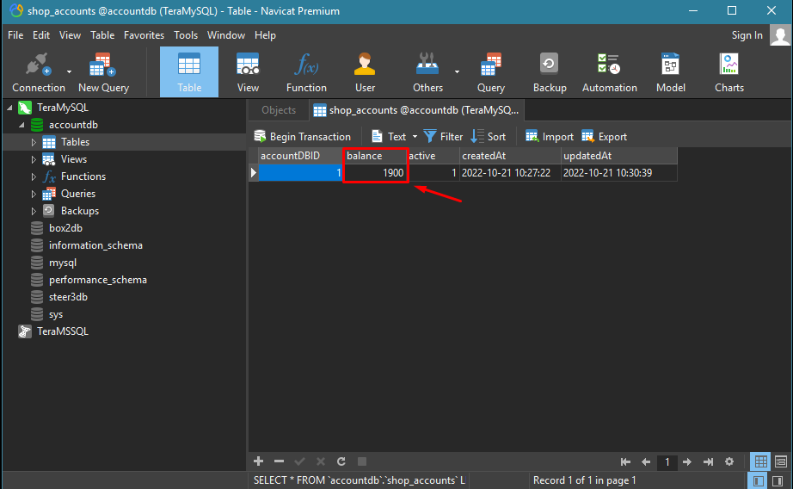Switch to form view
Image resolution: width=793 pixels, height=489 pixels.
[781, 461]
